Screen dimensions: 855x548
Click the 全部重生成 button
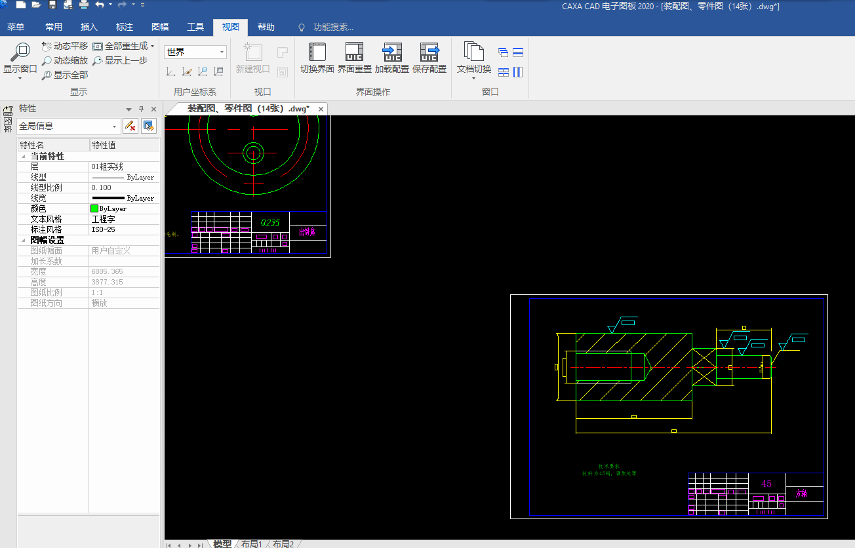[x=123, y=47]
